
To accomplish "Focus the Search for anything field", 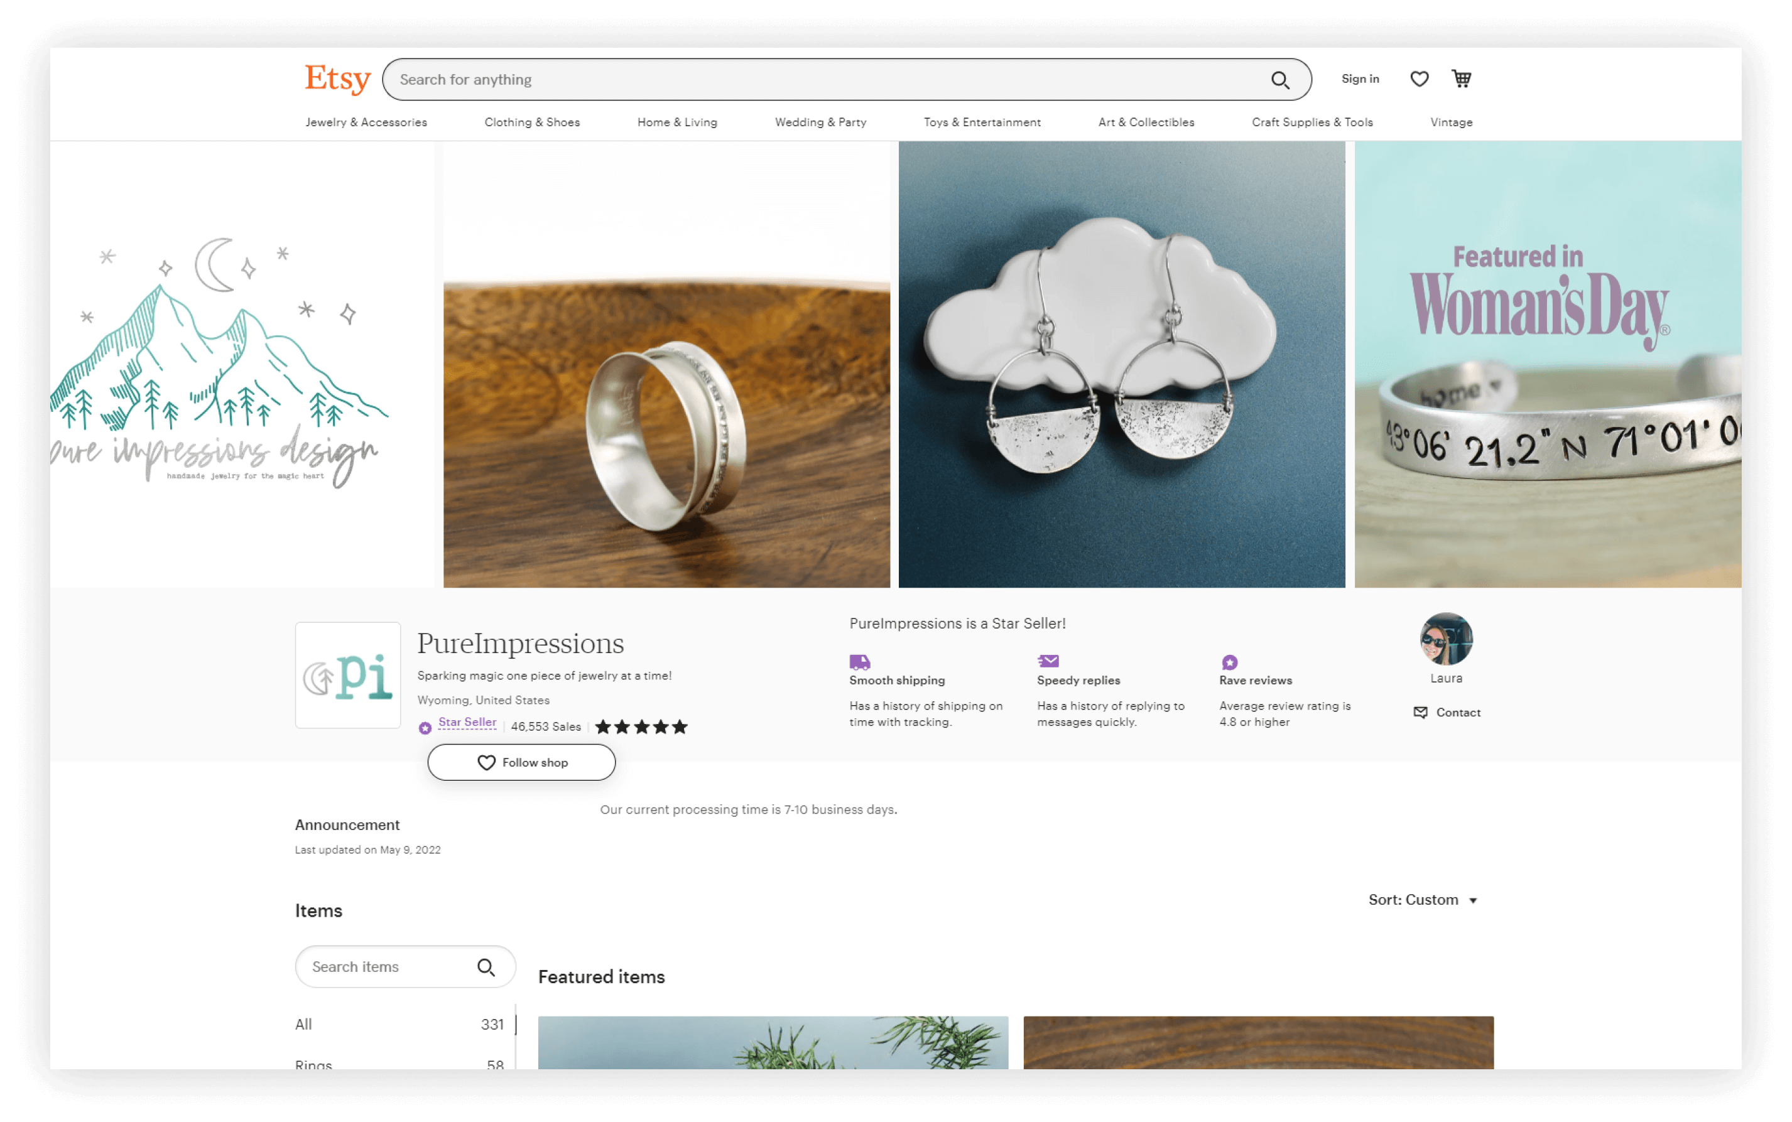I will (x=846, y=79).
